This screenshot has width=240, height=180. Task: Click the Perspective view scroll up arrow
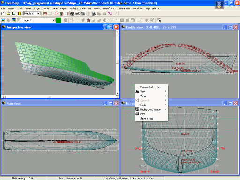point(118,32)
